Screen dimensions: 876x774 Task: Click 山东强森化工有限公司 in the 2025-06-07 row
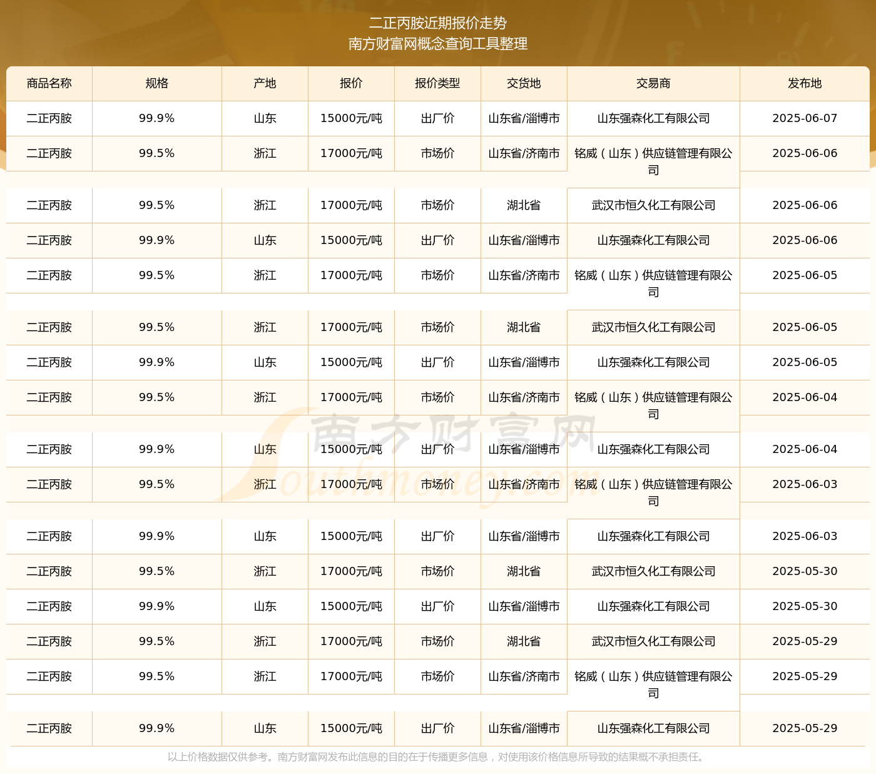click(653, 118)
